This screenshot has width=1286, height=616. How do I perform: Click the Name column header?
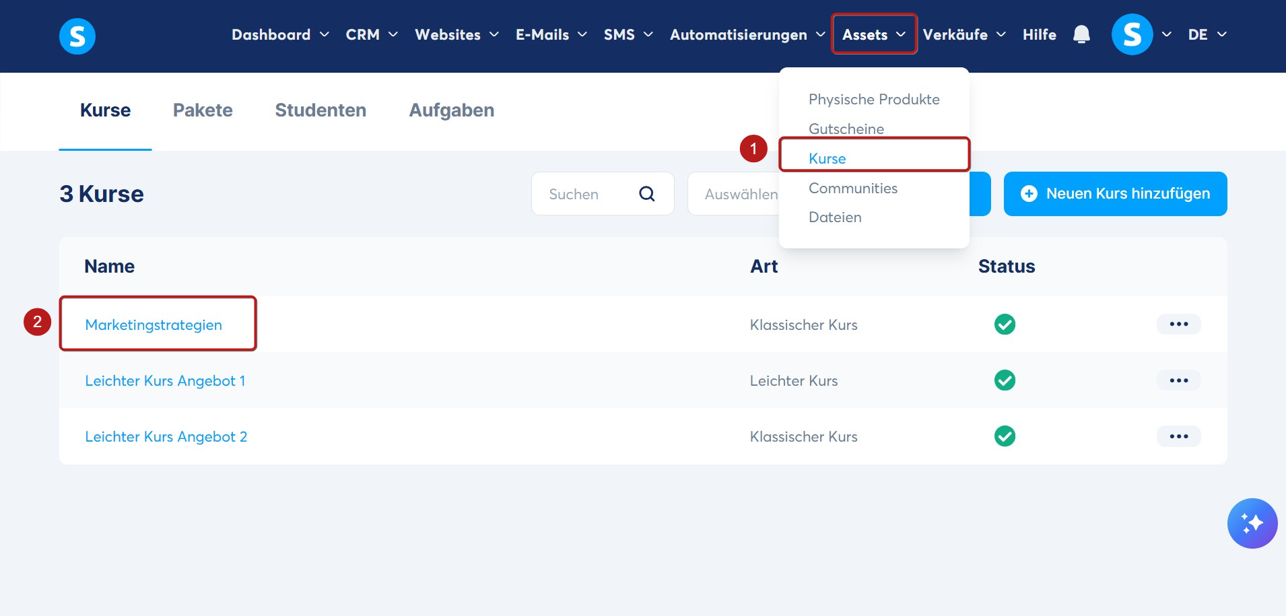(110, 267)
